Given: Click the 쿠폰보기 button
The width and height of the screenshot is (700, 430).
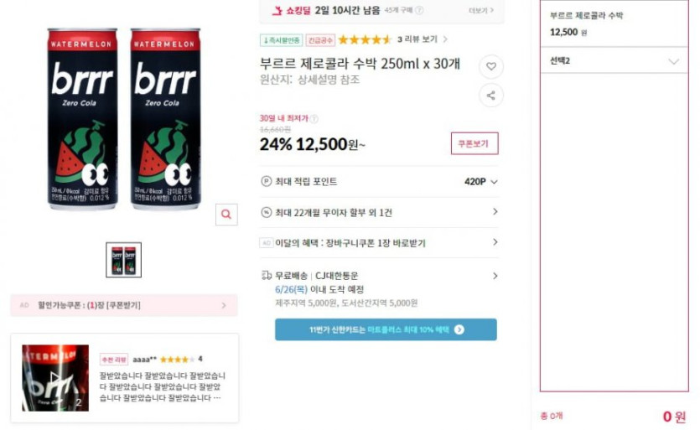Looking at the screenshot, I should (474, 144).
